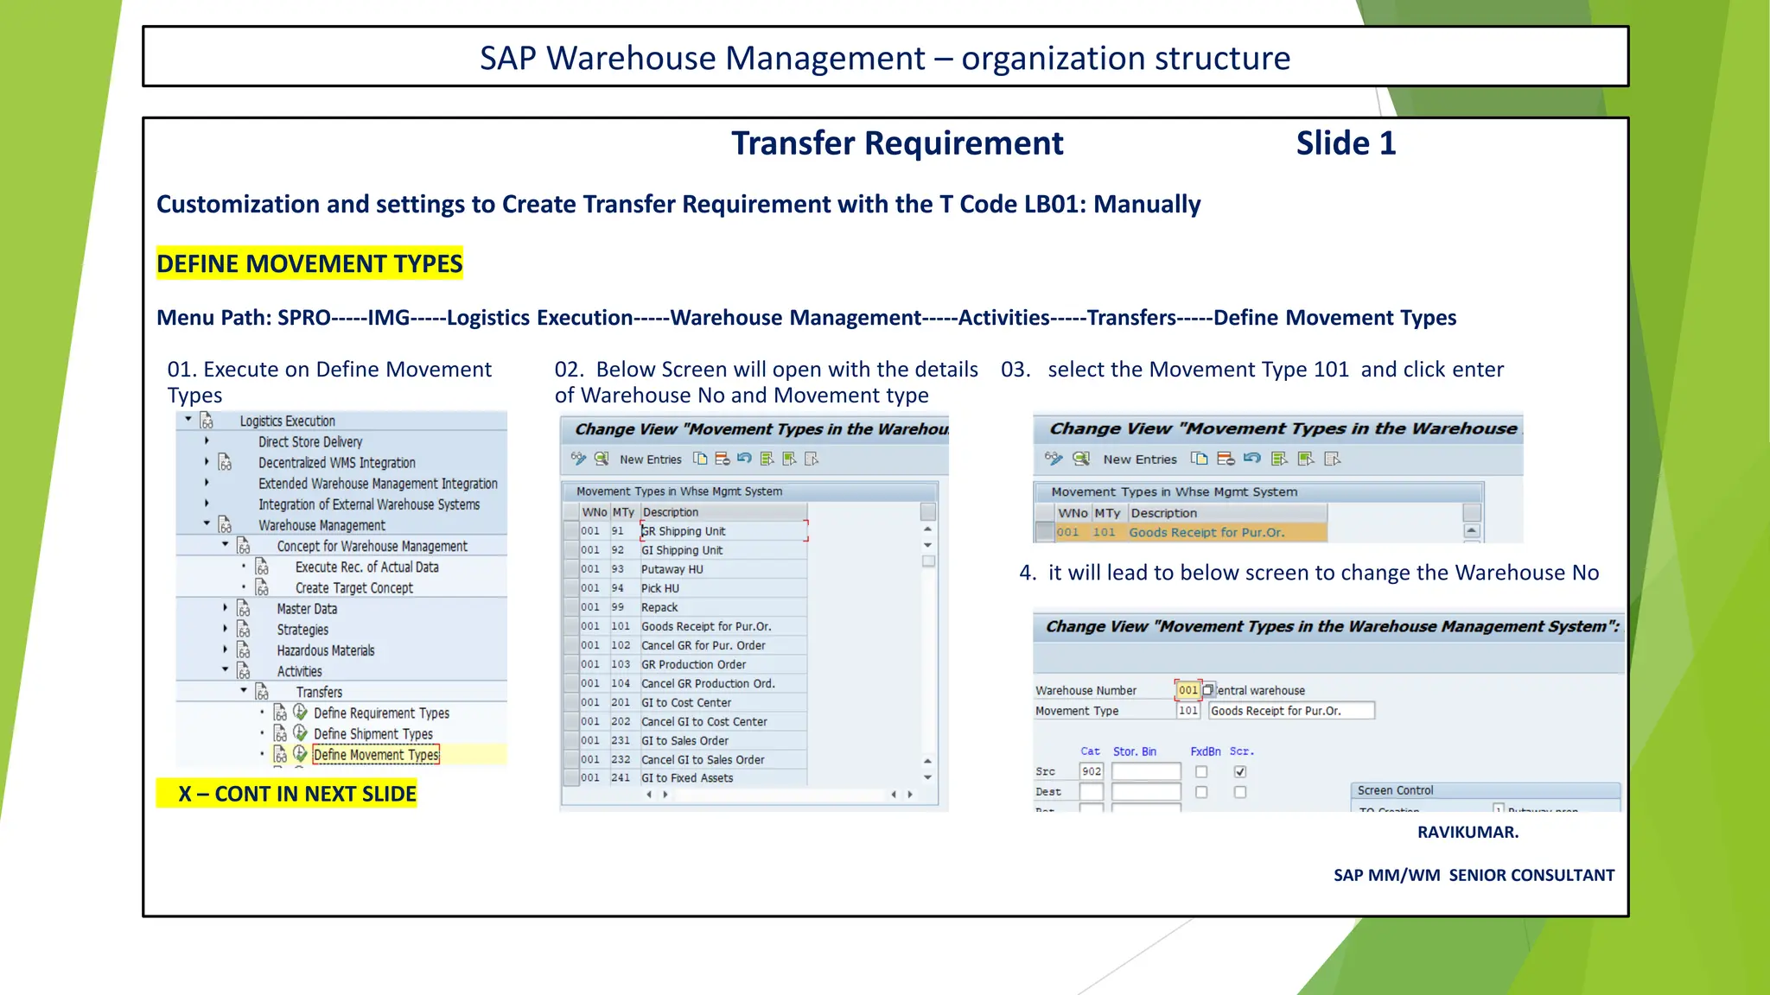Open the value help next to Warehouse Number

[x=1208, y=690]
